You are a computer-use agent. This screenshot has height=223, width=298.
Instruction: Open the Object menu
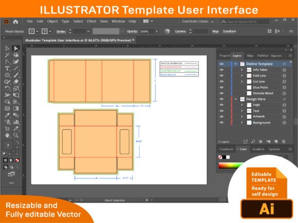point(52,22)
